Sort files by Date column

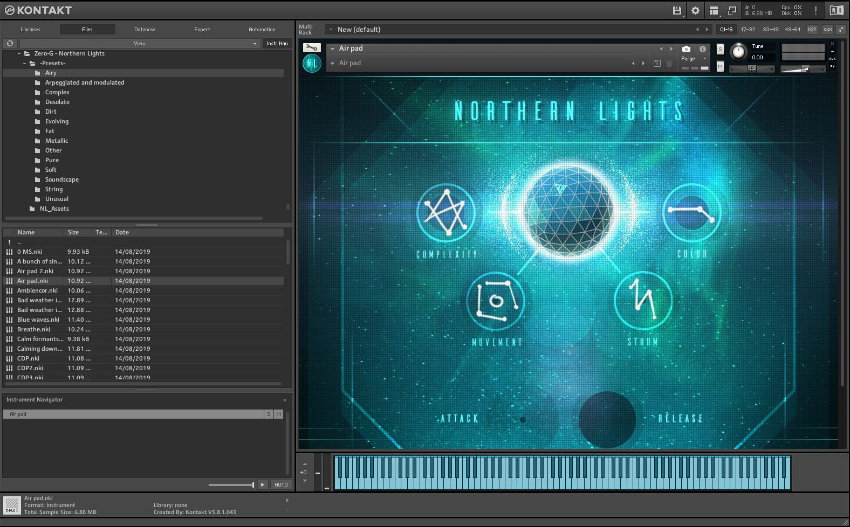197,232
